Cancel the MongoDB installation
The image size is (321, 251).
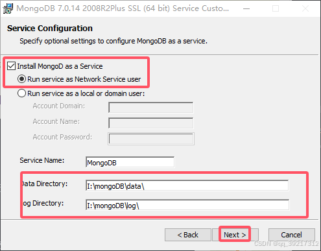[292, 235]
